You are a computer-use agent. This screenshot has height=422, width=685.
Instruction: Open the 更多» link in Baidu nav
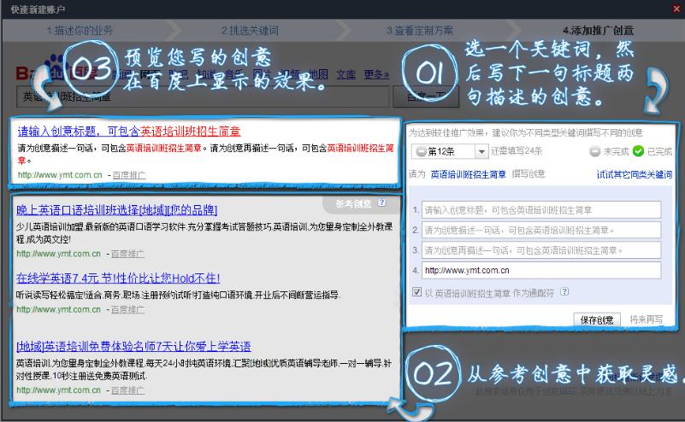click(376, 74)
